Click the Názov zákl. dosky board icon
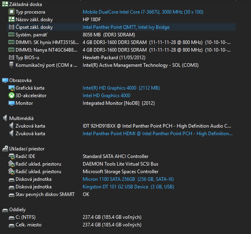251x234 pixels. point(11,20)
